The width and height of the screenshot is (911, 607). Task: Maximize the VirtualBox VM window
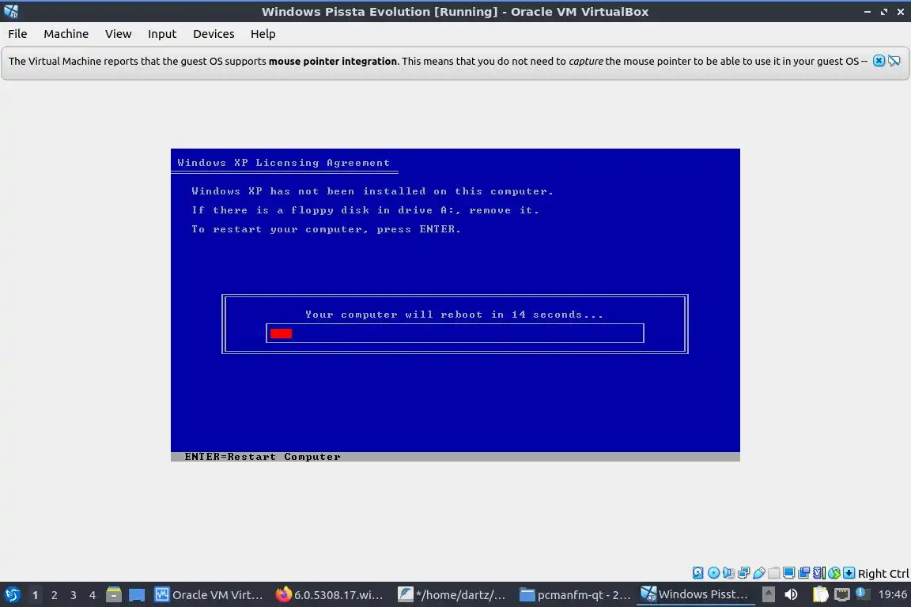883,11
